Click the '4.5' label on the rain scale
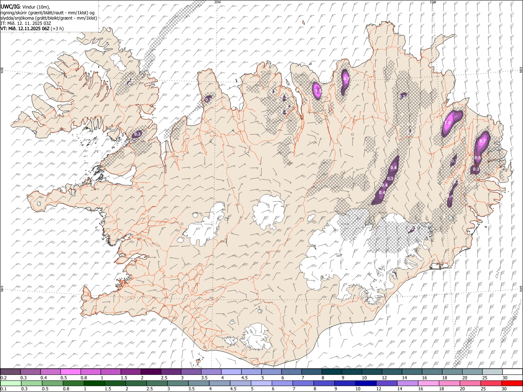Viewport: 523px width, 392px height. [232, 389]
